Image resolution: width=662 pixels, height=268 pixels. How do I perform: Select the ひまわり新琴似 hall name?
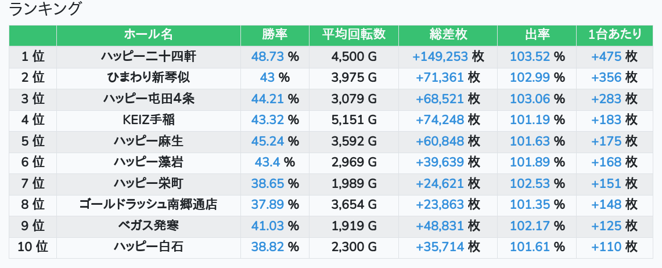coord(148,78)
